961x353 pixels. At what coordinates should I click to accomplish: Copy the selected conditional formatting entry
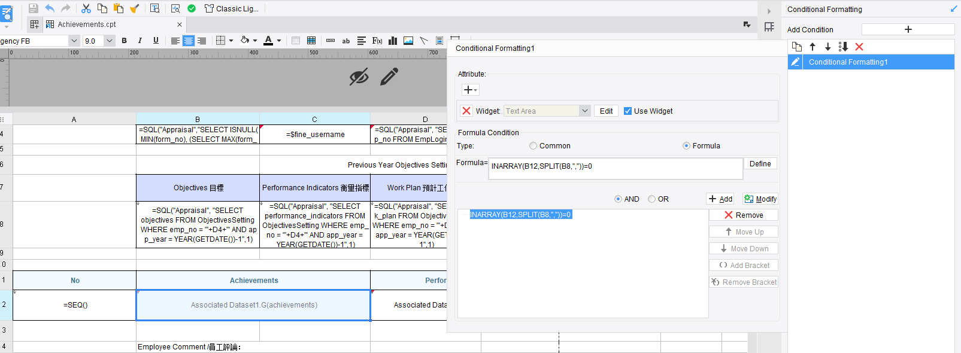point(796,47)
